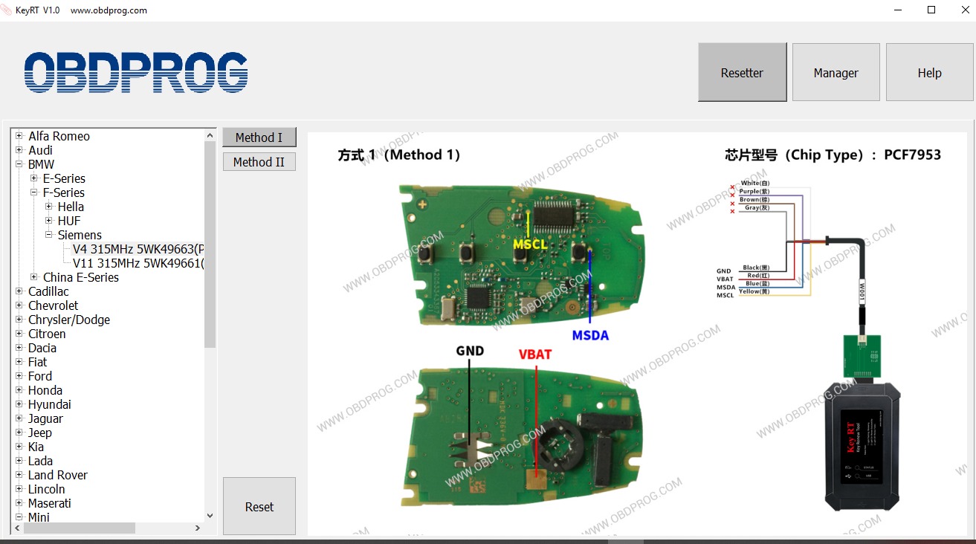Click the horizontal scrollbar thumb
The image size is (976, 544).
80,528
